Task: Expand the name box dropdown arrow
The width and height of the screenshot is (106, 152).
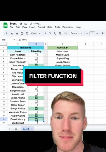Action: pos(14,40)
